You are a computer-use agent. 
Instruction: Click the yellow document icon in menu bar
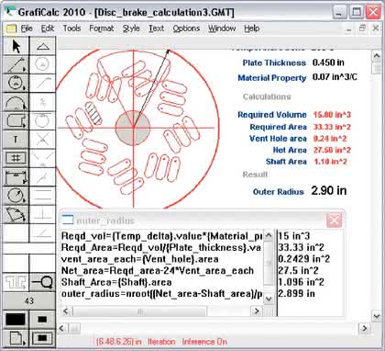pos(11,28)
